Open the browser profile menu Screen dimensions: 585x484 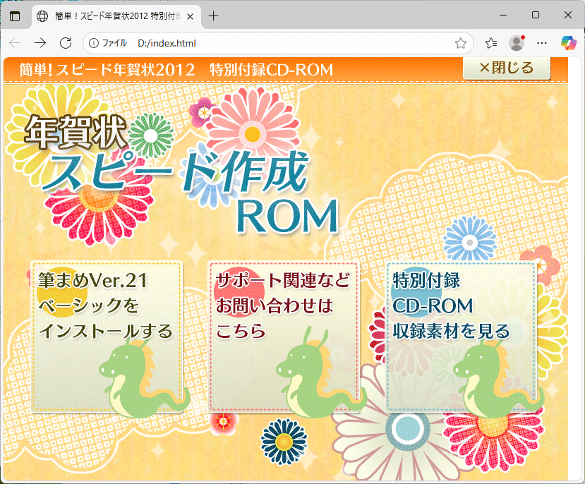[517, 43]
